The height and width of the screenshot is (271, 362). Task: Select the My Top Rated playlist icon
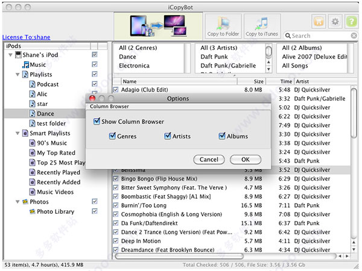coord(33,153)
